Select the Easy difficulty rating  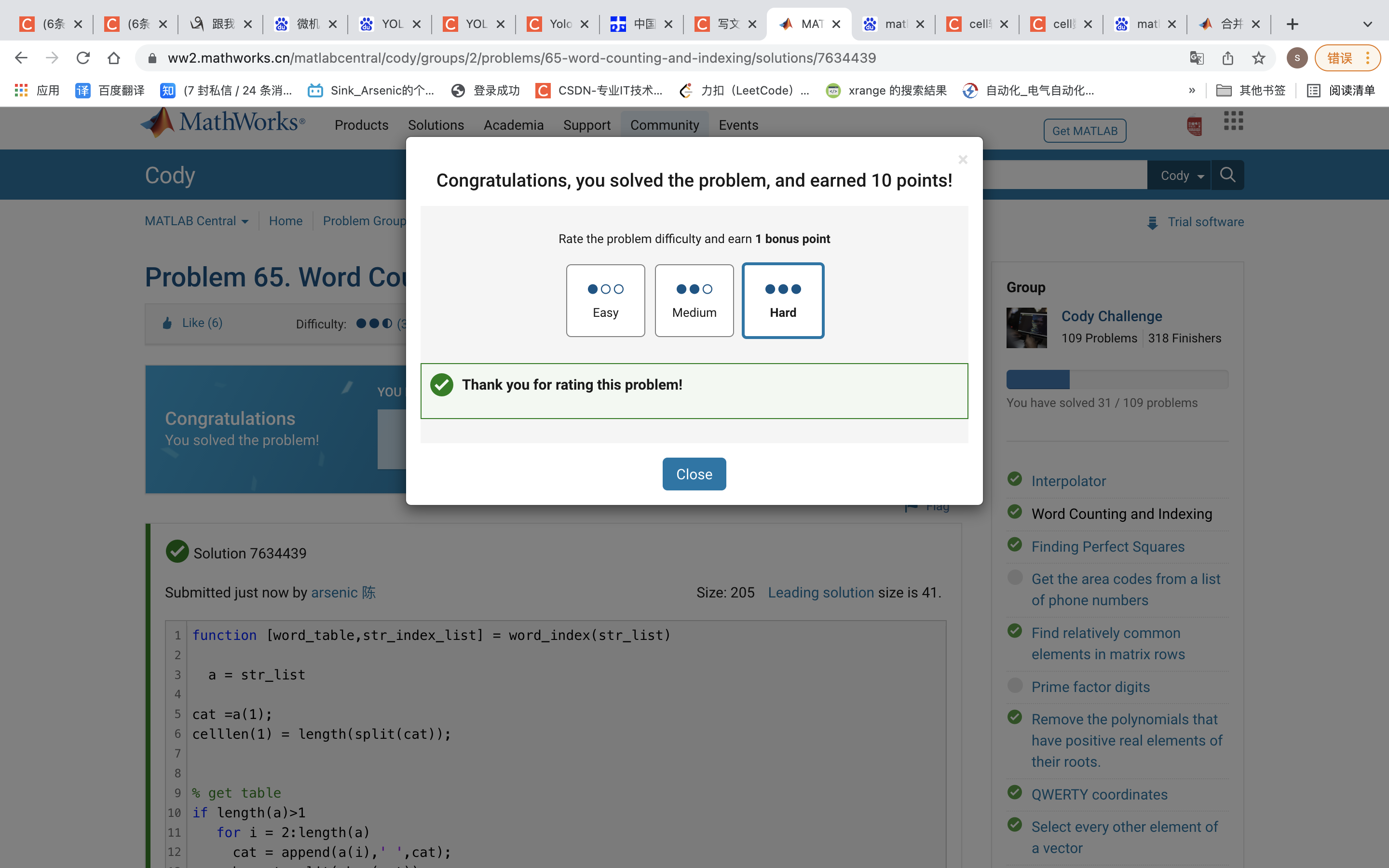pyautogui.click(x=606, y=300)
